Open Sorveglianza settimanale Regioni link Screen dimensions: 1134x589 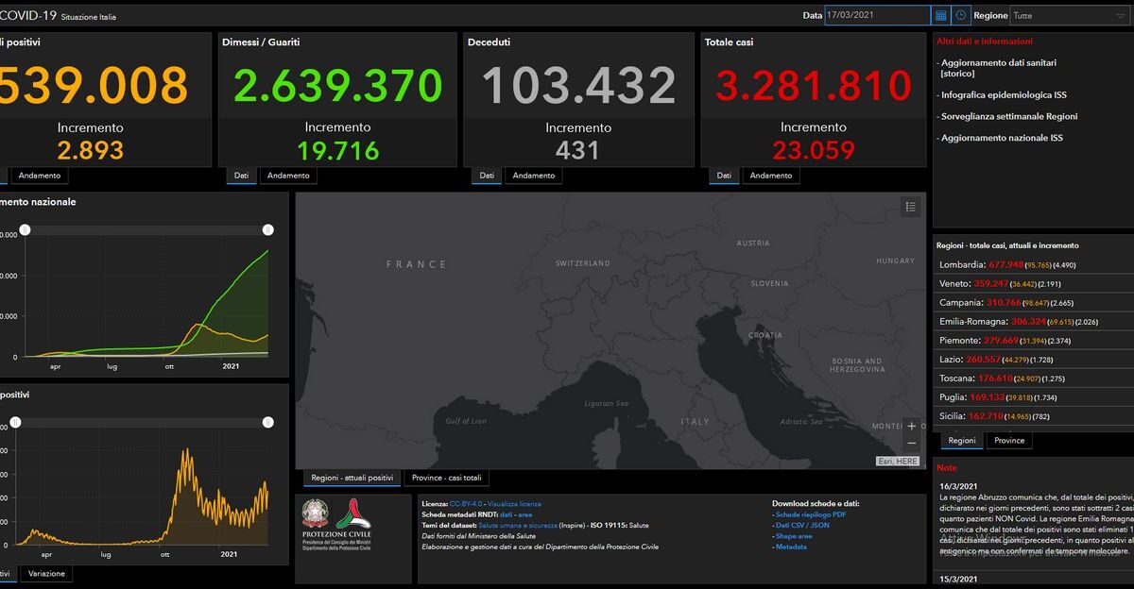[x=1009, y=117]
